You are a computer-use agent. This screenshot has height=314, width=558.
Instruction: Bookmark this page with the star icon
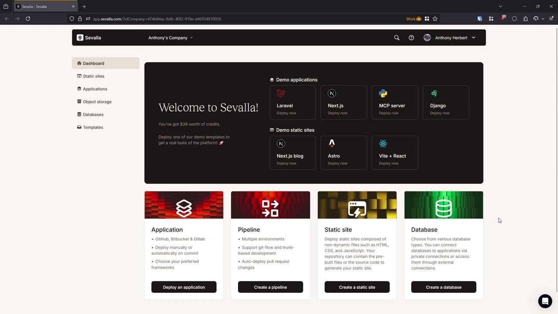pos(435,19)
